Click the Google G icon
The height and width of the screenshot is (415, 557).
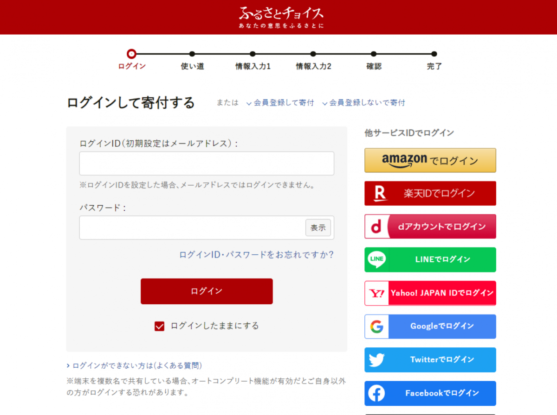coord(376,327)
